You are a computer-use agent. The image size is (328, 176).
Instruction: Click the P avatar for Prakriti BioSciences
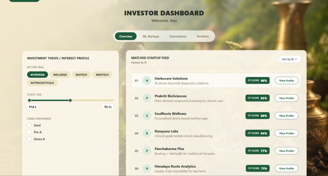click(x=147, y=98)
